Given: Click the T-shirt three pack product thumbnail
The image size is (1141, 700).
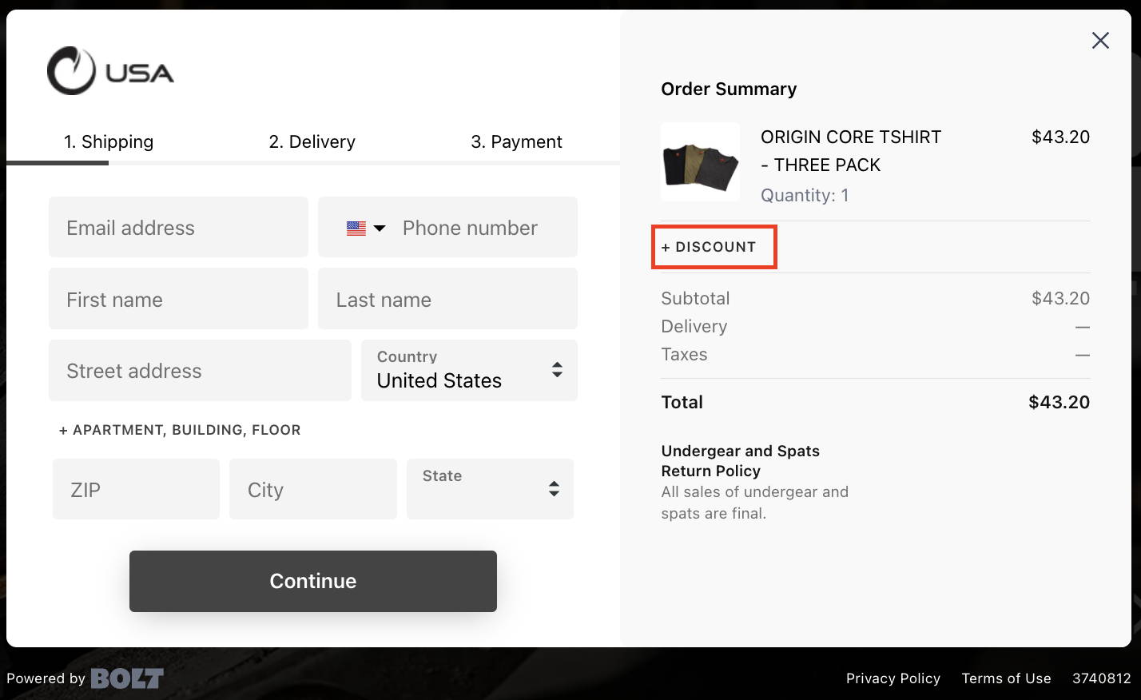Looking at the screenshot, I should pyautogui.click(x=701, y=162).
